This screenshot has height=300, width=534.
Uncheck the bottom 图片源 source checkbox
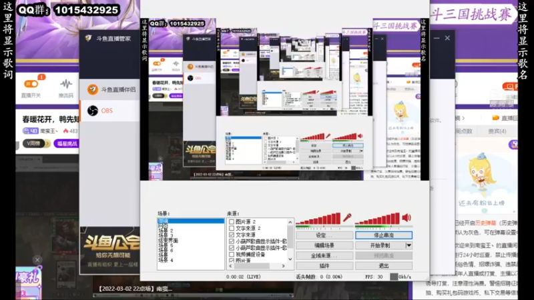point(232,260)
